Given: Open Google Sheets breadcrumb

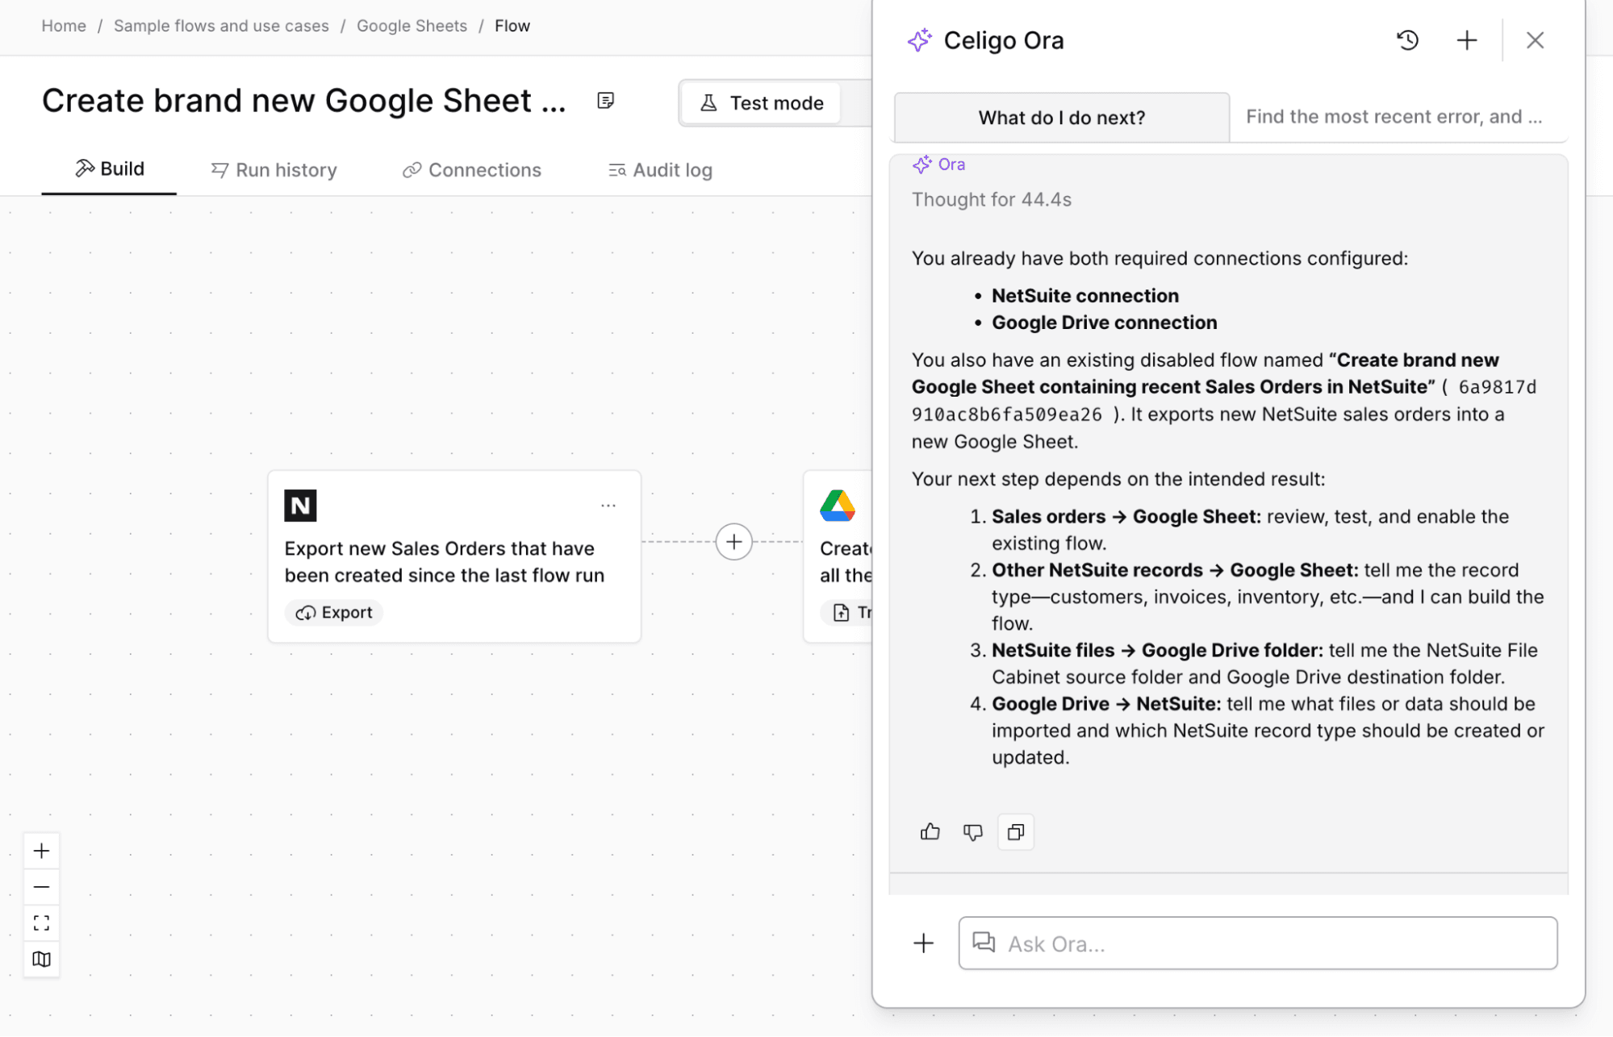Looking at the screenshot, I should coord(412,26).
